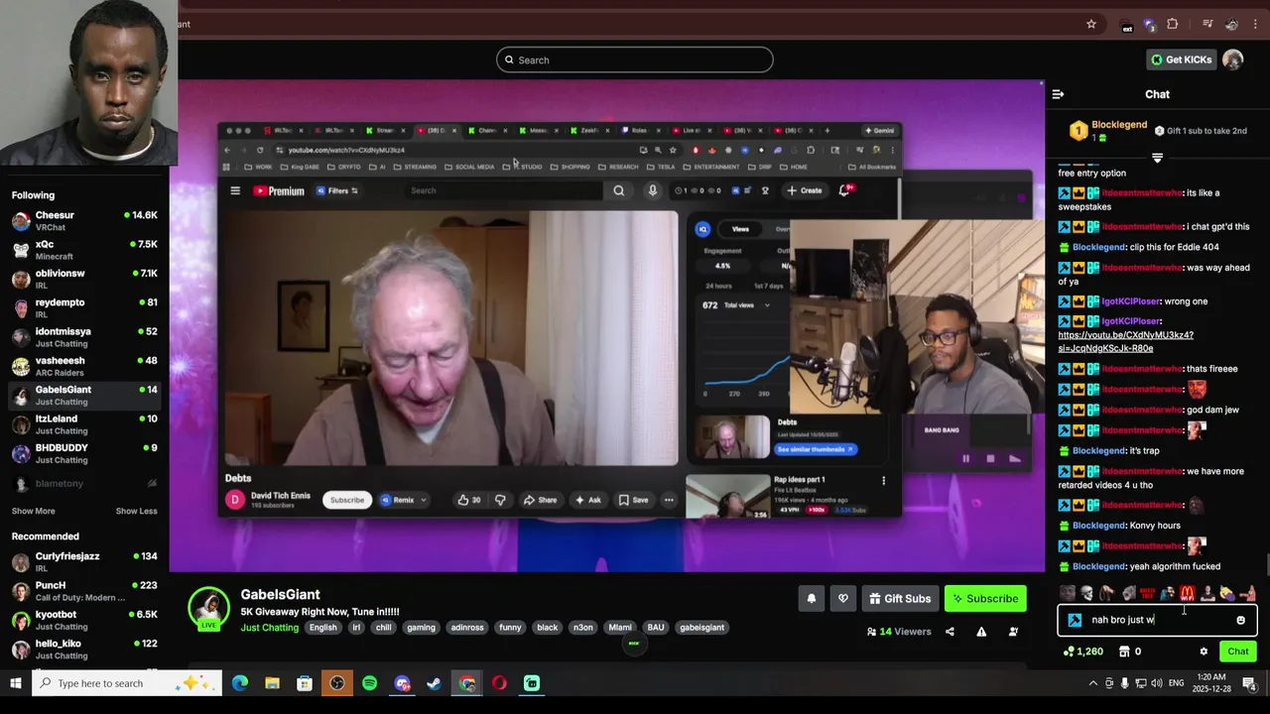Toggle channel notification bell

point(811,598)
